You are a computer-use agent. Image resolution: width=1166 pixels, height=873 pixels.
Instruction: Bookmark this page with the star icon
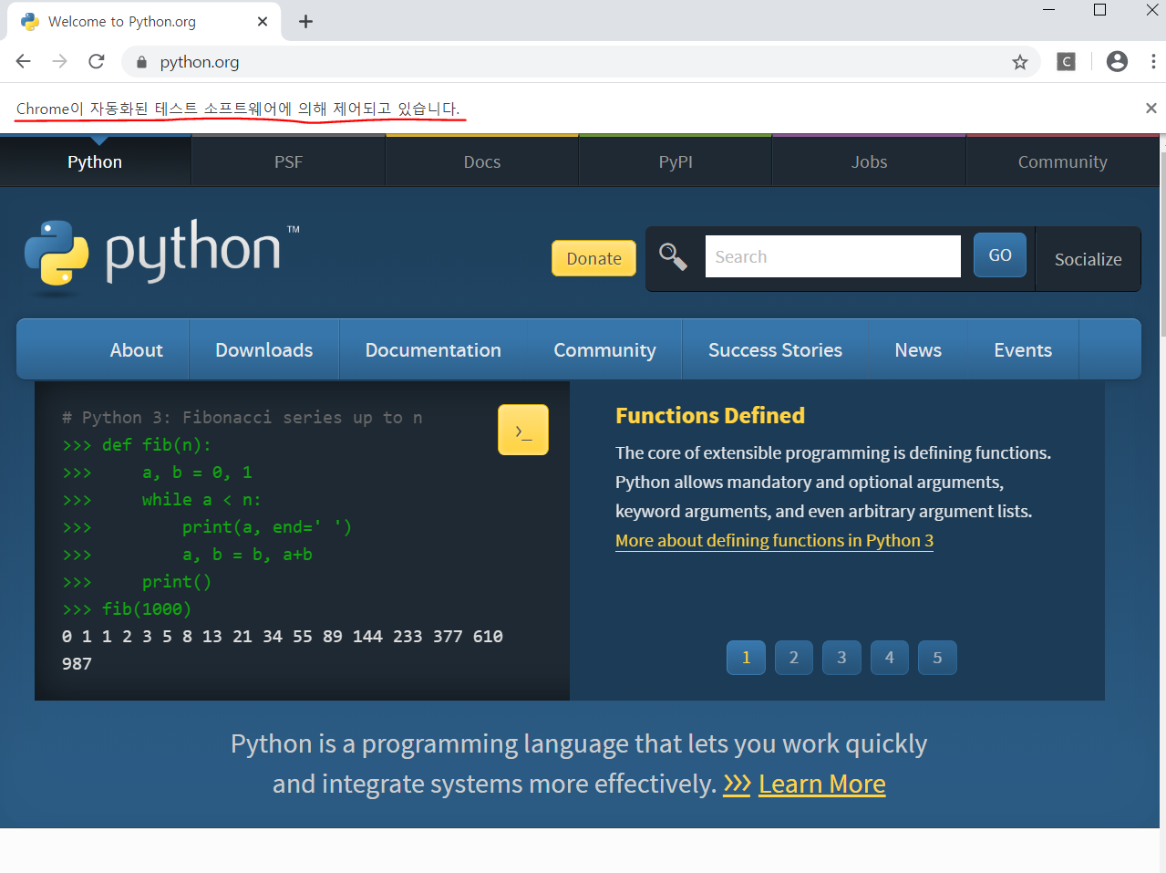[1020, 62]
